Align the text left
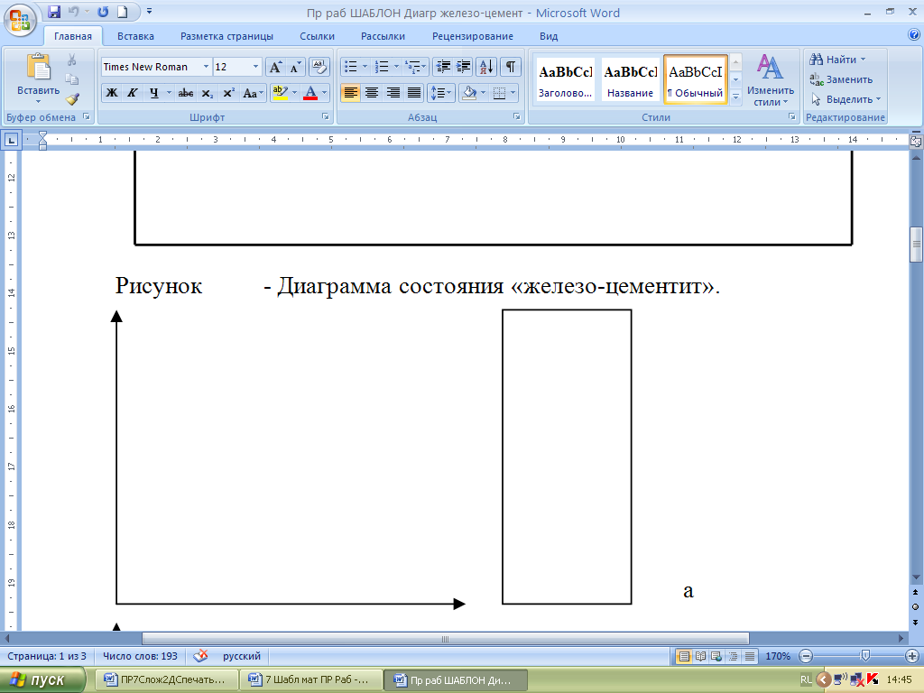 (x=350, y=93)
